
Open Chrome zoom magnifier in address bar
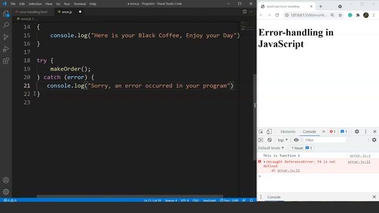click(332, 15)
